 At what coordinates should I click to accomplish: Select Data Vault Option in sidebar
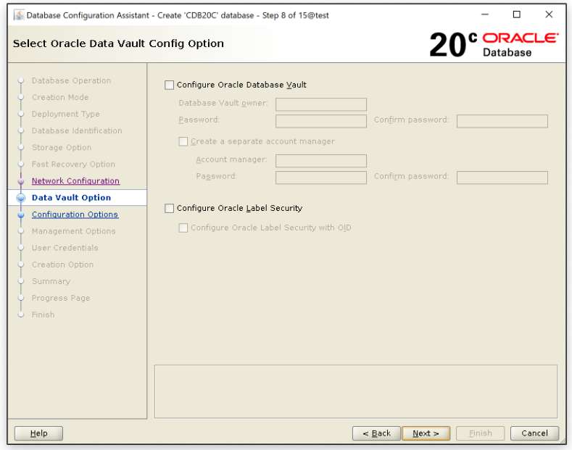click(x=71, y=198)
